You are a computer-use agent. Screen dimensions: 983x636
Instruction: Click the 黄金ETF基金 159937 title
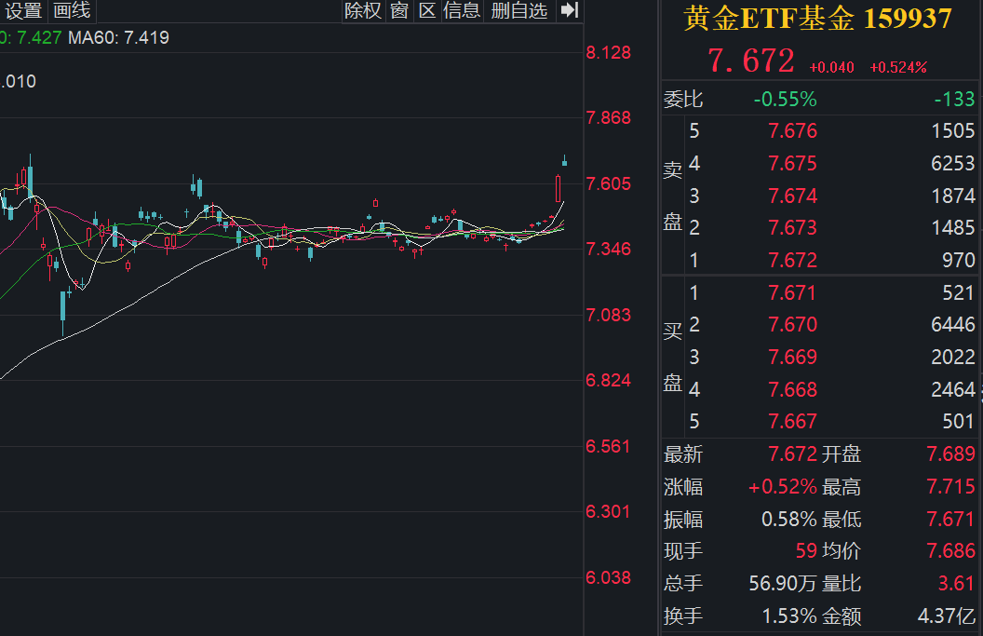[817, 19]
